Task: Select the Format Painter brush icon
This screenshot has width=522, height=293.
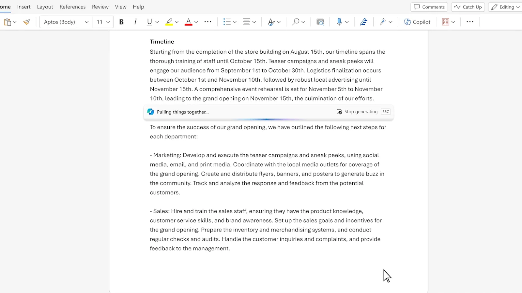Action: pyautogui.click(x=27, y=22)
